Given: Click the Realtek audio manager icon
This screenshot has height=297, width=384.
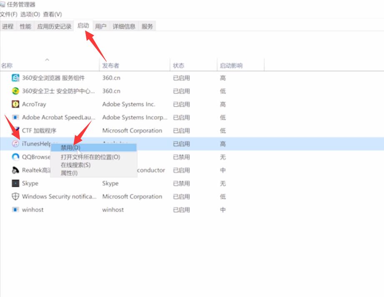Looking at the screenshot, I should pyautogui.click(x=15, y=170).
